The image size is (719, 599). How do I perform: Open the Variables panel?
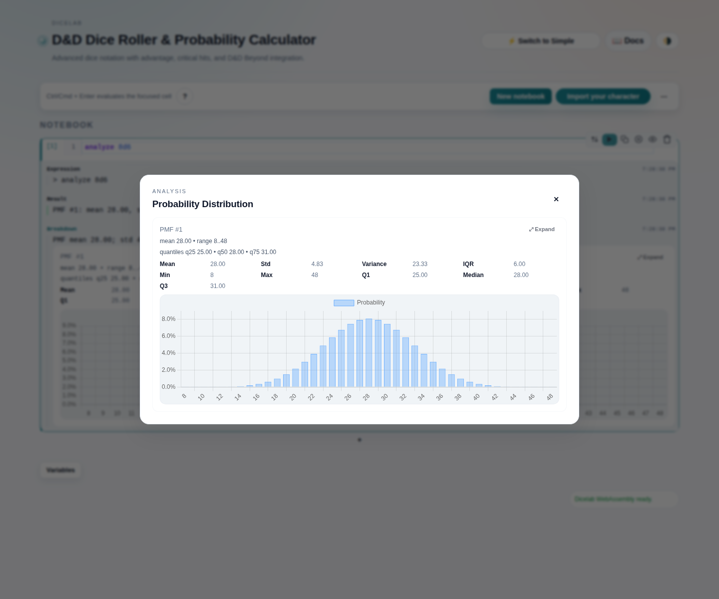pos(60,470)
